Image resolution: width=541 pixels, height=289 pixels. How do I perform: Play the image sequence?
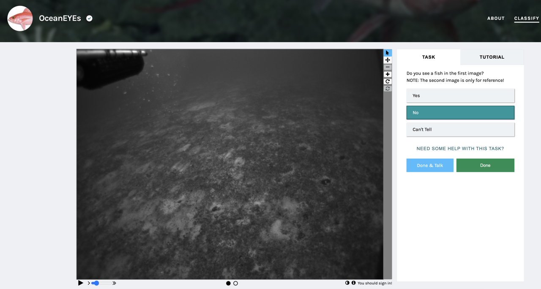pyautogui.click(x=81, y=283)
